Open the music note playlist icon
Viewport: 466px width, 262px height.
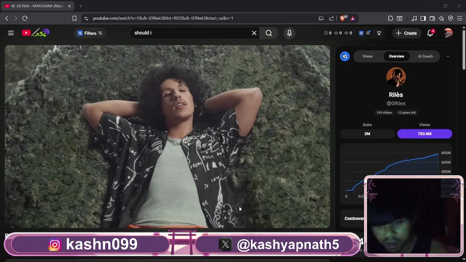414,18
